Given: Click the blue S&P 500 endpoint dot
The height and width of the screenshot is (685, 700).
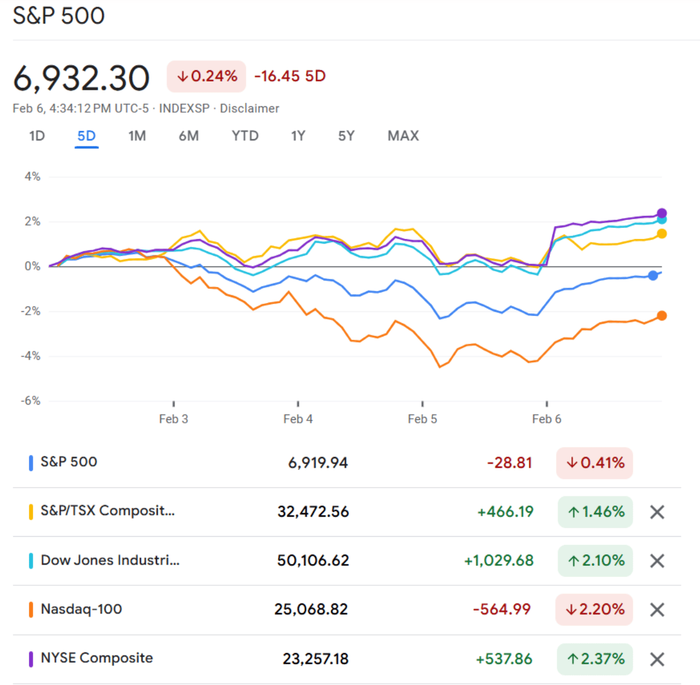Looking at the screenshot, I should 653,275.
